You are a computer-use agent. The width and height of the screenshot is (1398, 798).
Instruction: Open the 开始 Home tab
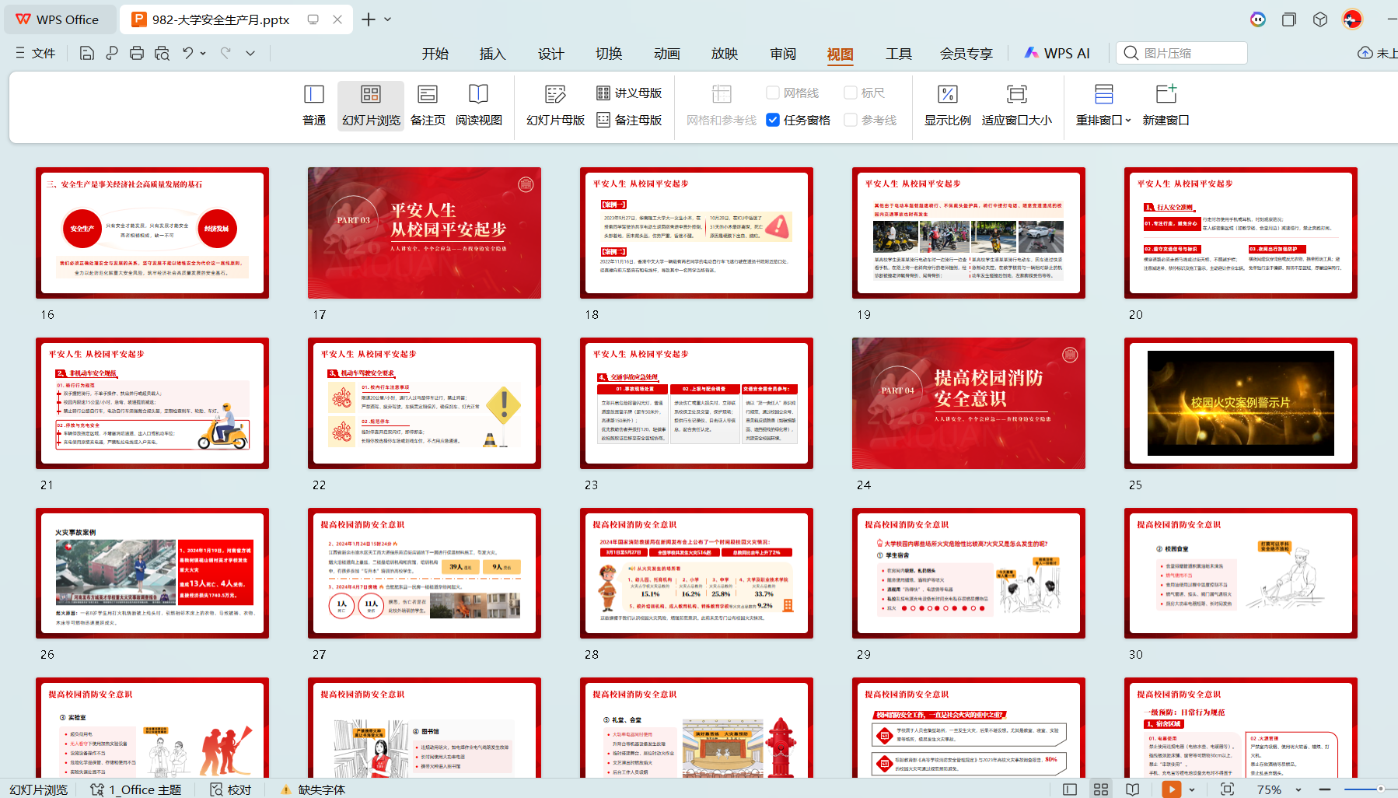click(x=435, y=54)
